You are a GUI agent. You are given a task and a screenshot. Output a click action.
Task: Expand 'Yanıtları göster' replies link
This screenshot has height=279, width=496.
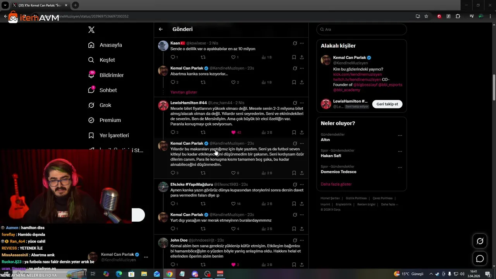(184, 92)
